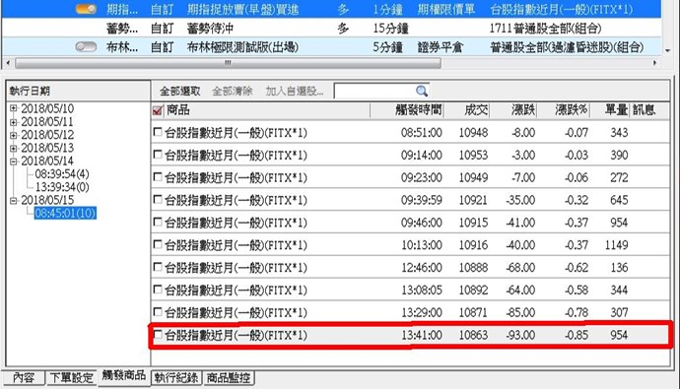Check the box for the 09:46:00 row
Viewport: 680px width, 389px height.
pyautogui.click(x=158, y=223)
